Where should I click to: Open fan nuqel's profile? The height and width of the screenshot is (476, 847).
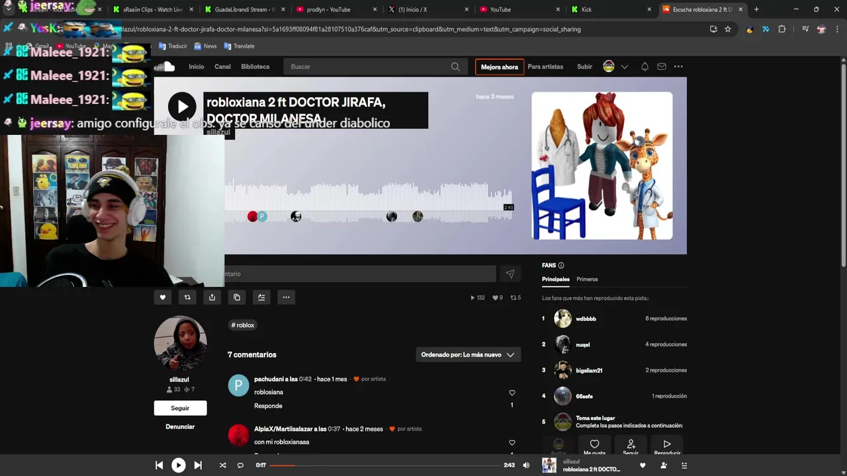pyautogui.click(x=582, y=344)
